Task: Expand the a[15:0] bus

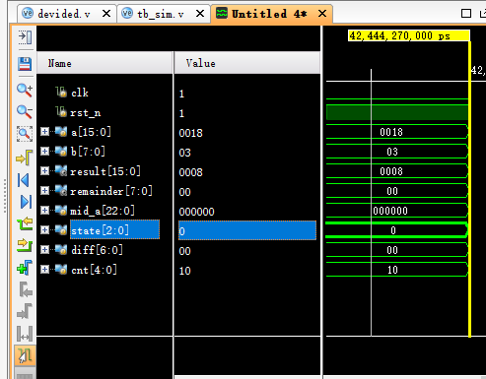Action: (44, 132)
